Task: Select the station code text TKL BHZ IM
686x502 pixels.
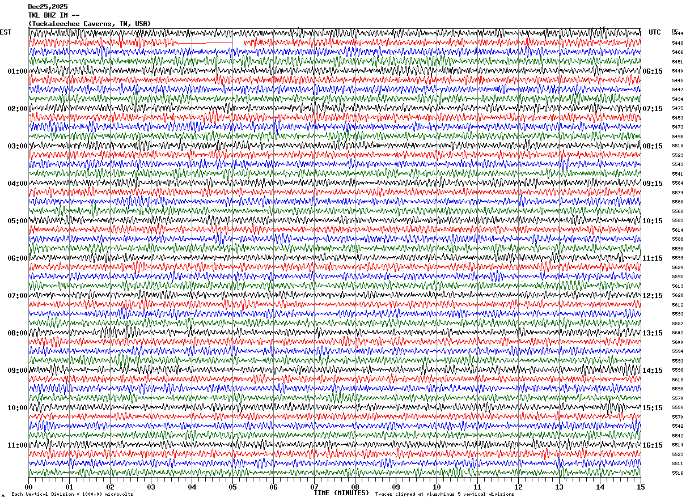Action: click(48, 15)
